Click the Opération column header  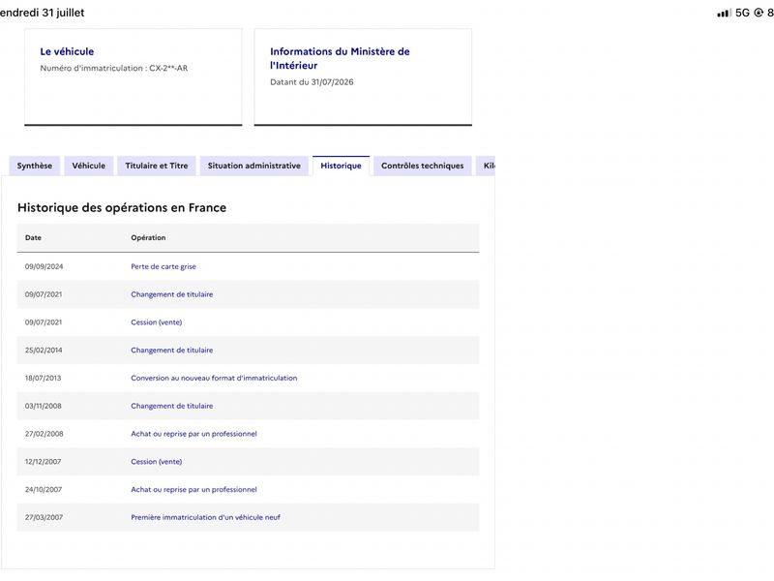[148, 237]
